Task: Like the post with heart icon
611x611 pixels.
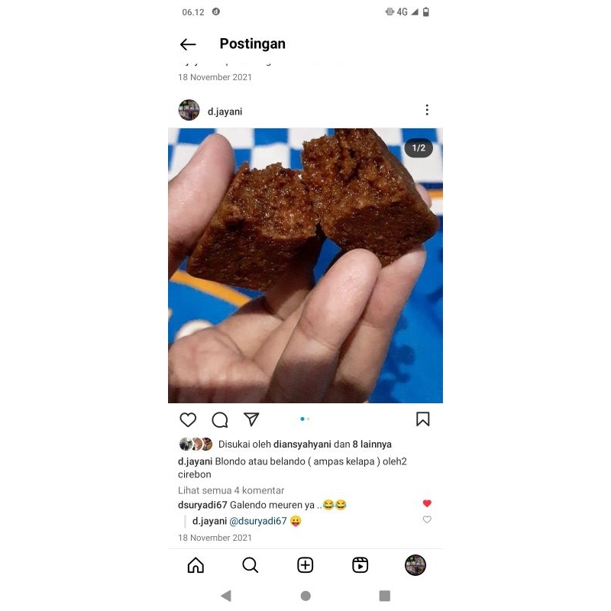Action: tap(188, 419)
